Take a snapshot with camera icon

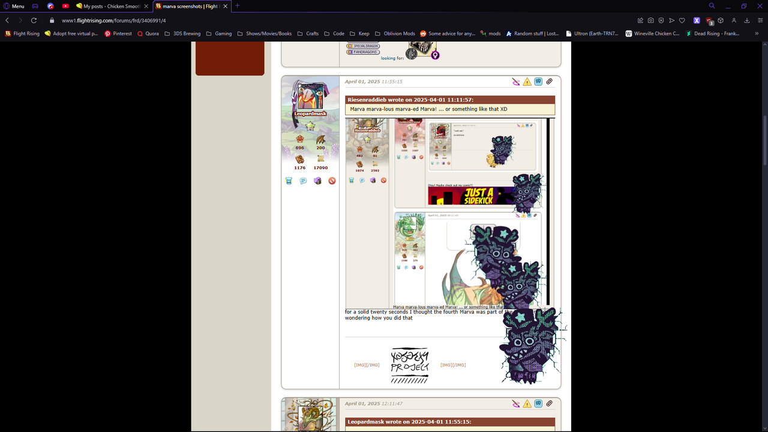(651, 20)
